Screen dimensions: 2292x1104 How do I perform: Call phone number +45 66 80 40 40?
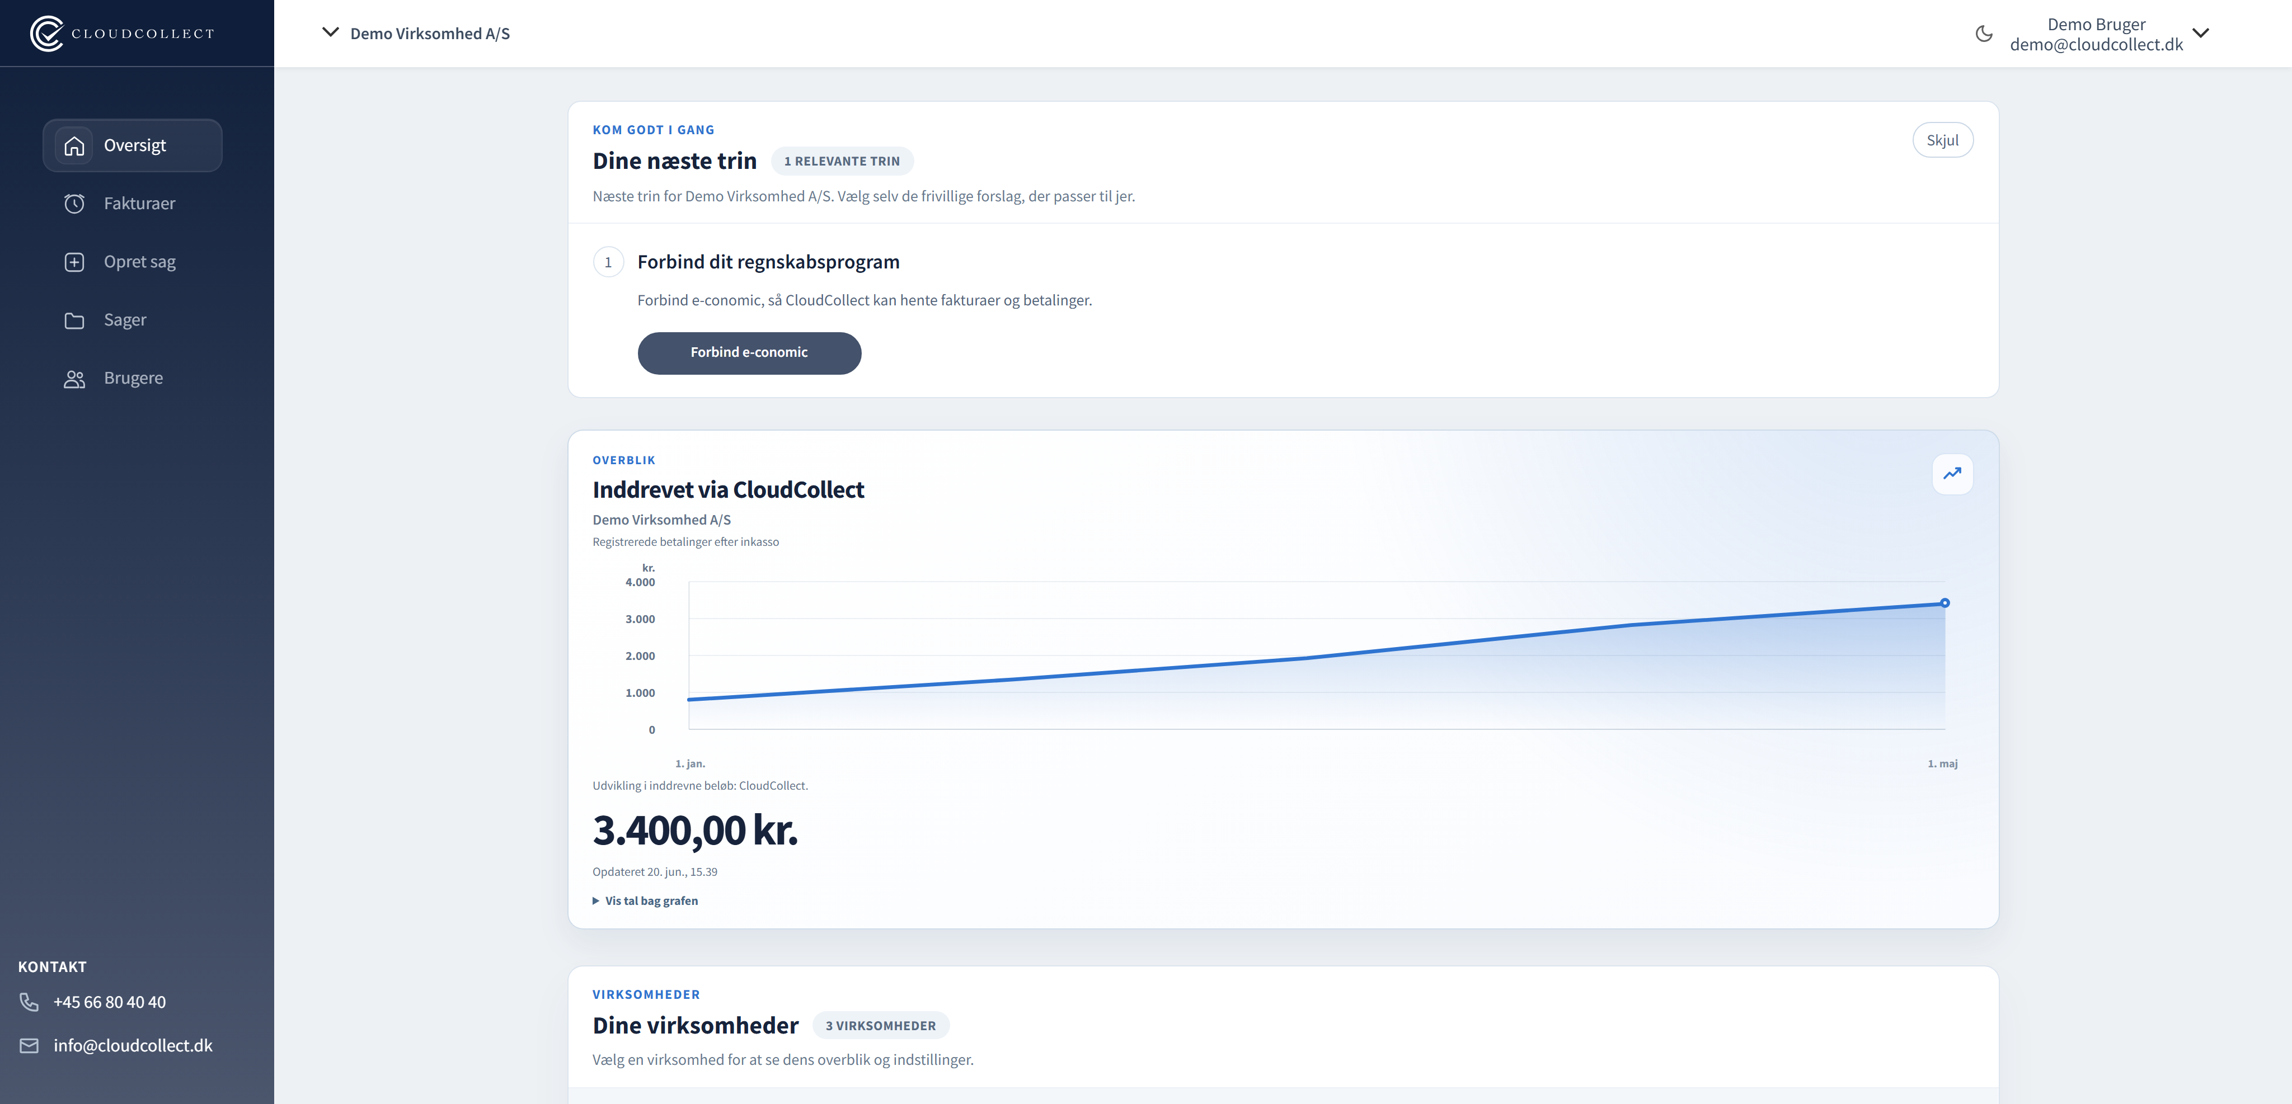[x=110, y=1002]
